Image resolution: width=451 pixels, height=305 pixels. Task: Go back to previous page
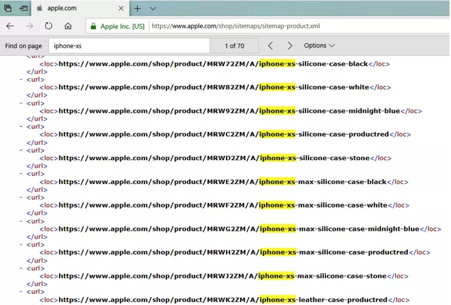(10, 26)
